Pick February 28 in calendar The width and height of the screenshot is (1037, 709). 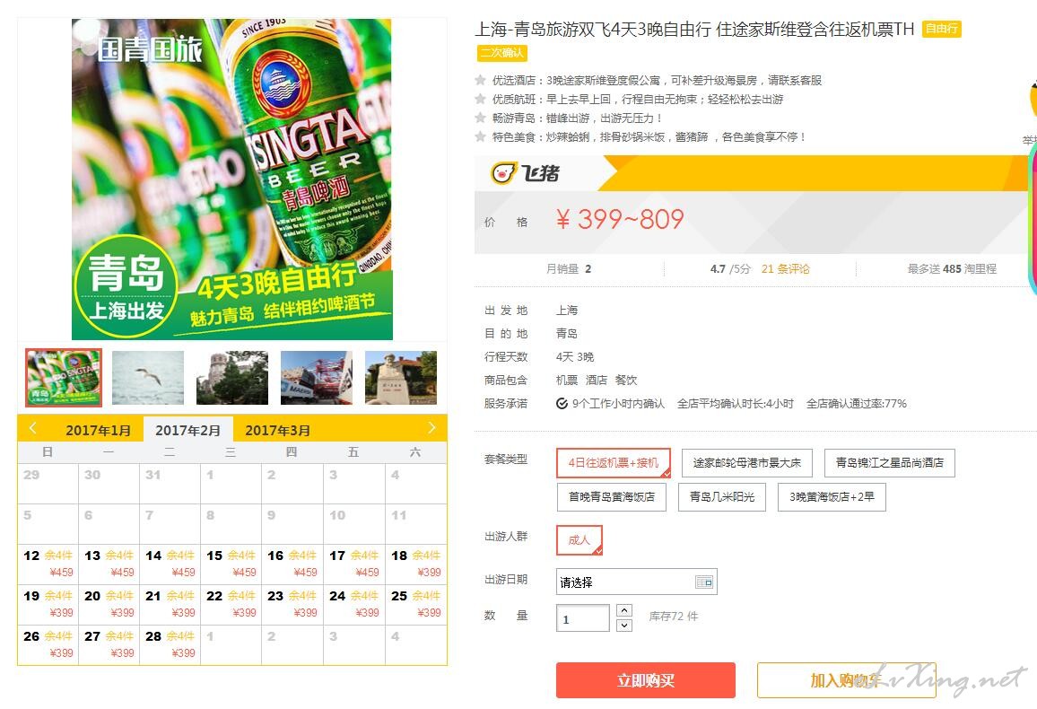[170, 645]
